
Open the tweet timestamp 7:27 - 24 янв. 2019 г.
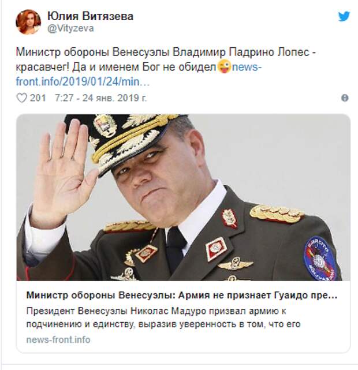point(101,98)
